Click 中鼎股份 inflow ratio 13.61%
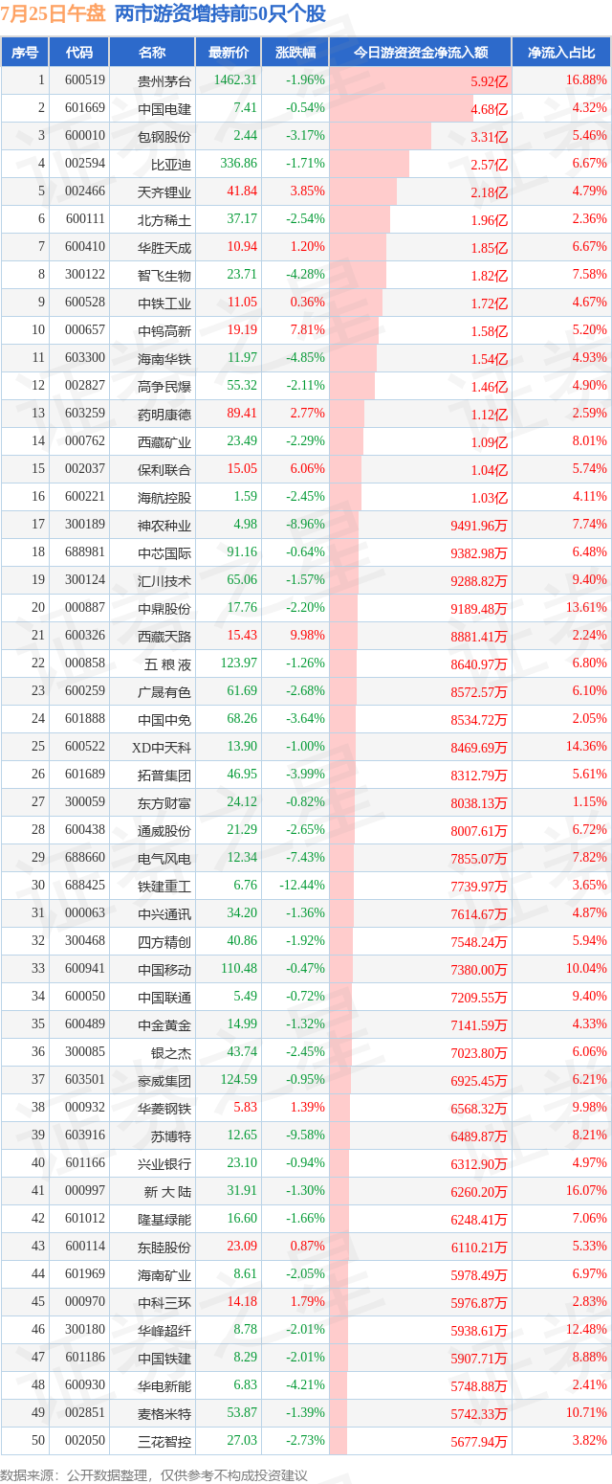This screenshot has height=1484, width=612. click(x=586, y=608)
